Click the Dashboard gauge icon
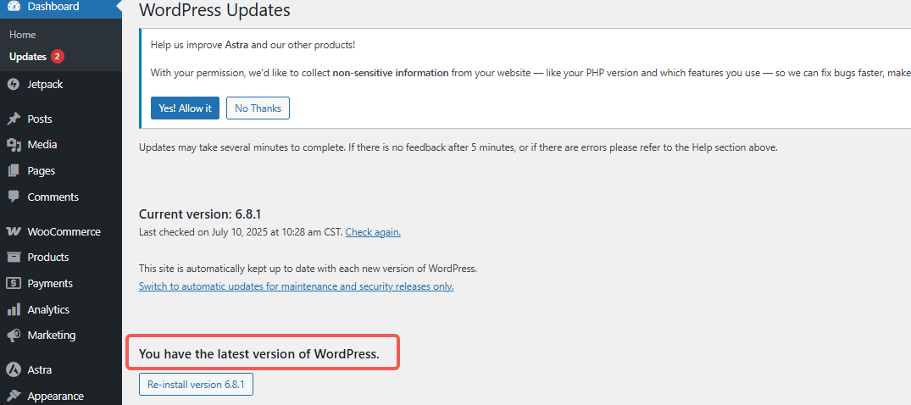The height and width of the screenshot is (405, 911). [x=14, y=6]
